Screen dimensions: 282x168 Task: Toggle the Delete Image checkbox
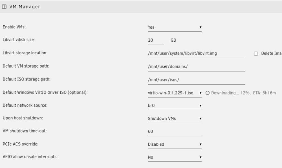[256, 53]
